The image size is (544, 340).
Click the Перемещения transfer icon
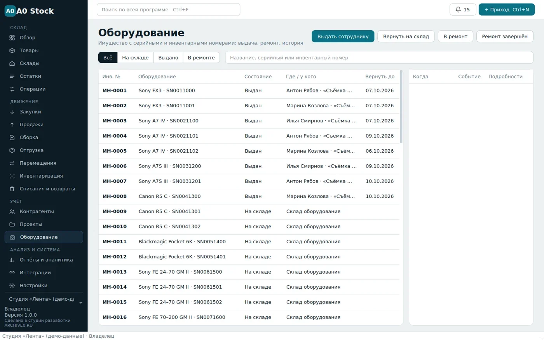point(12,163)
